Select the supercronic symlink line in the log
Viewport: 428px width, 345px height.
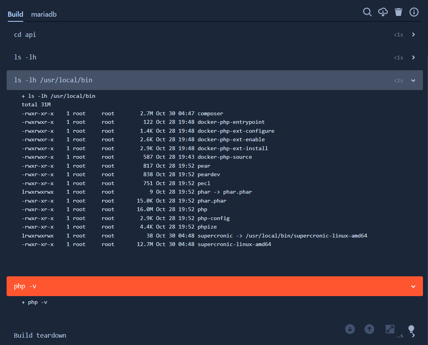pos(194,235)
